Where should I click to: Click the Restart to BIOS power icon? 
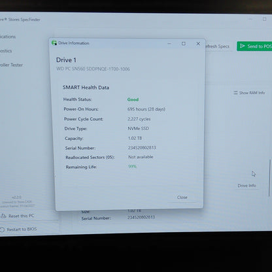point(2,229)
